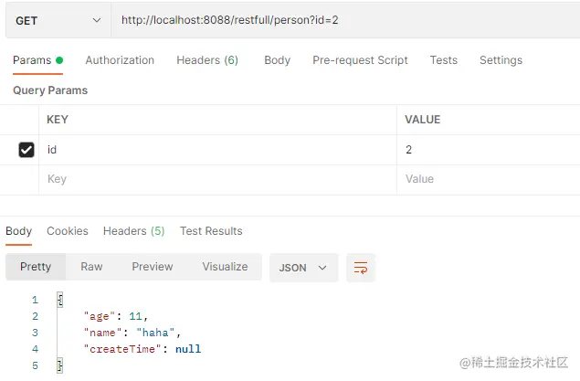Switch response view to Raw

[x=91, y=267]
